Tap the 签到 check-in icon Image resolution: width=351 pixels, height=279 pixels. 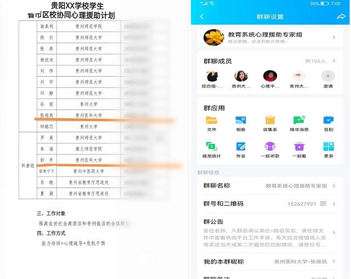(328, 120)
